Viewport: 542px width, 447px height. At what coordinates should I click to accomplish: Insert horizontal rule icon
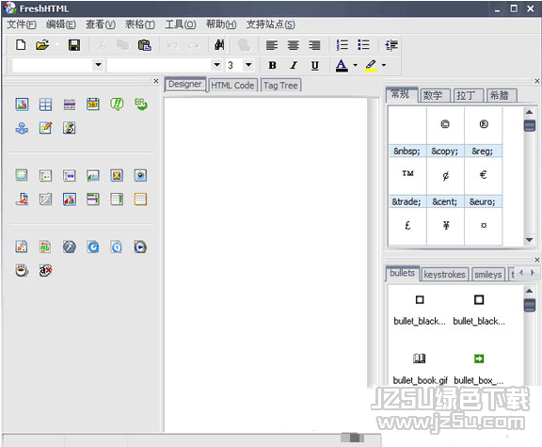coord(69,104)
